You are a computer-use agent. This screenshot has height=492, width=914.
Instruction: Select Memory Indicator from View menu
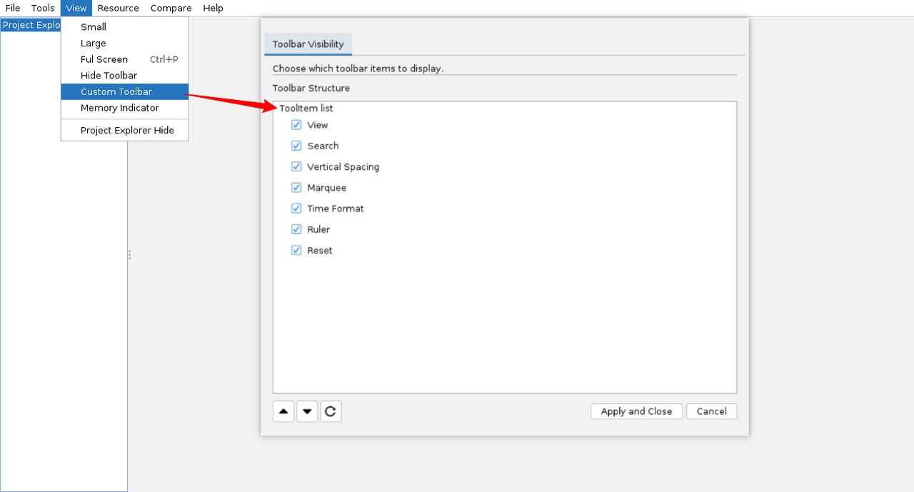click(119, 108)
